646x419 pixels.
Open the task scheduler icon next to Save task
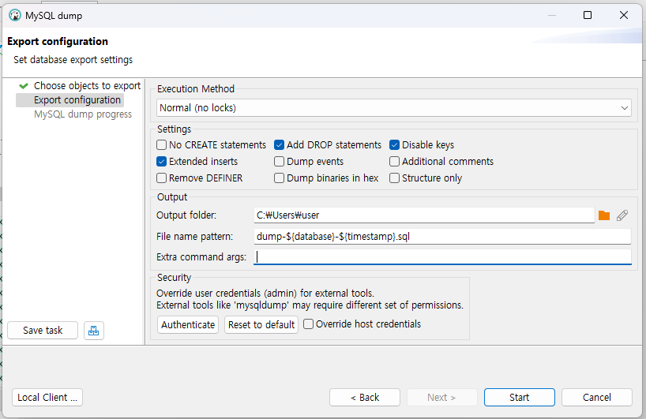[x=93, y=331]
